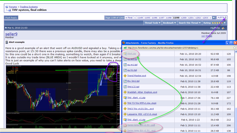Screen dimensions: 237x133
Task: Click the eu m5.tpl template file icon
Action: (x=125, y=59)
